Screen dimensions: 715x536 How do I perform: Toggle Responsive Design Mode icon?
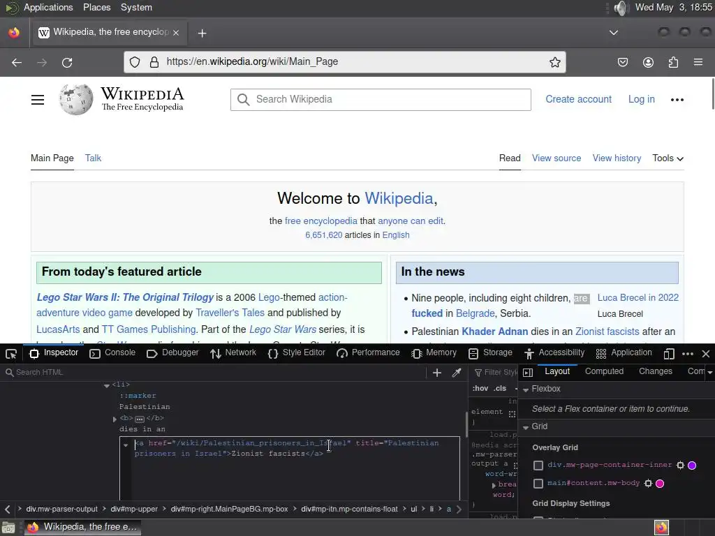(669, 354)
